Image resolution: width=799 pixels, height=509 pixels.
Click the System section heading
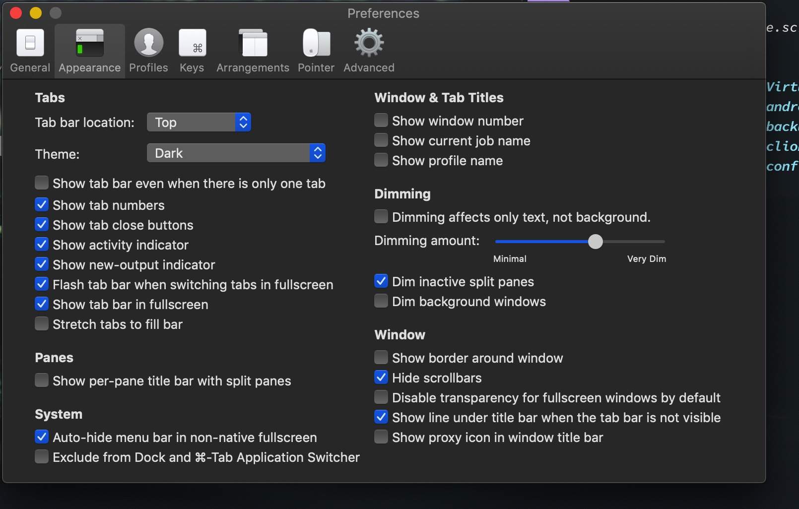(x=59, y=414)
